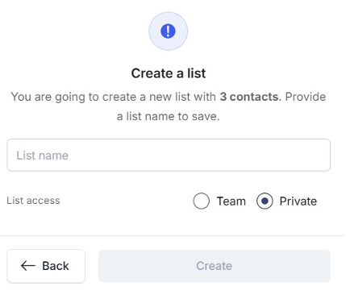Click the "List access" label
This screenshot has height=299, width=350.
(x=33, y=201)
